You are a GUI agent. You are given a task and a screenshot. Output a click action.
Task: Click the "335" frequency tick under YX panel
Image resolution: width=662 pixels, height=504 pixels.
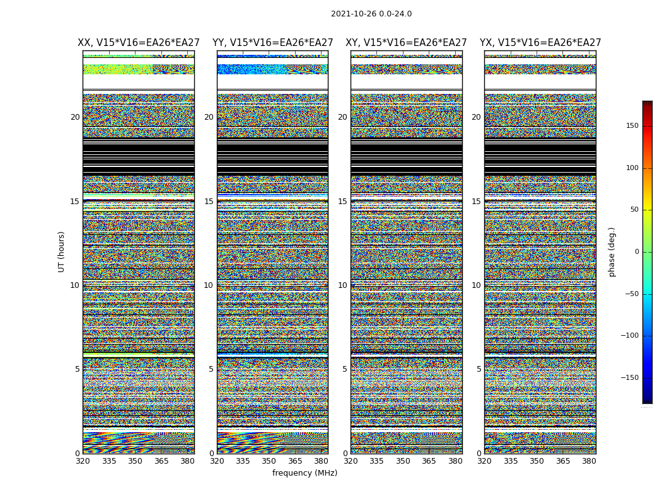pos(511,461)
